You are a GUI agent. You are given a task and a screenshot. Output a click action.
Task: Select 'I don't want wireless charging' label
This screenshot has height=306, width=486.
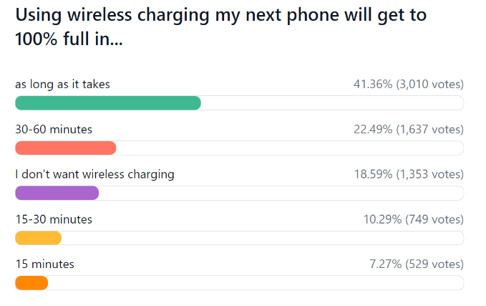[94, 174]
